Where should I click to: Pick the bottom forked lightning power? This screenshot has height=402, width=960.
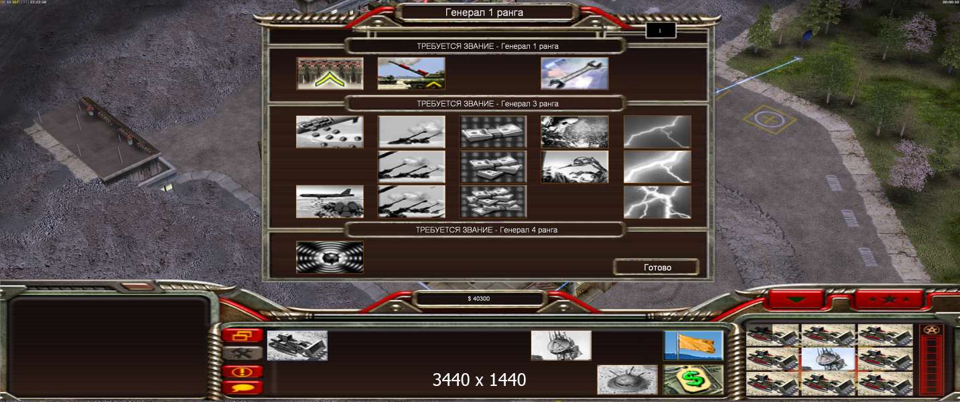657,202
